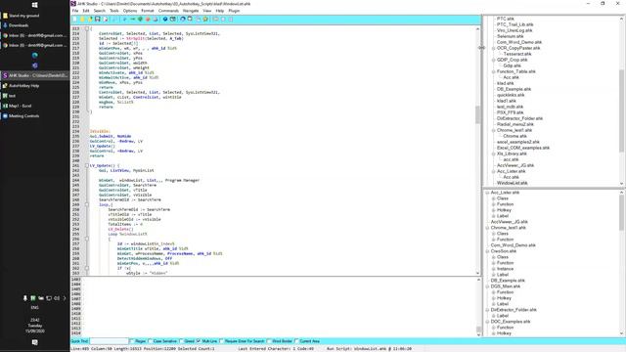626x352 pixels.
Task: Open the Navigate menu
Action: coord(191,11)
